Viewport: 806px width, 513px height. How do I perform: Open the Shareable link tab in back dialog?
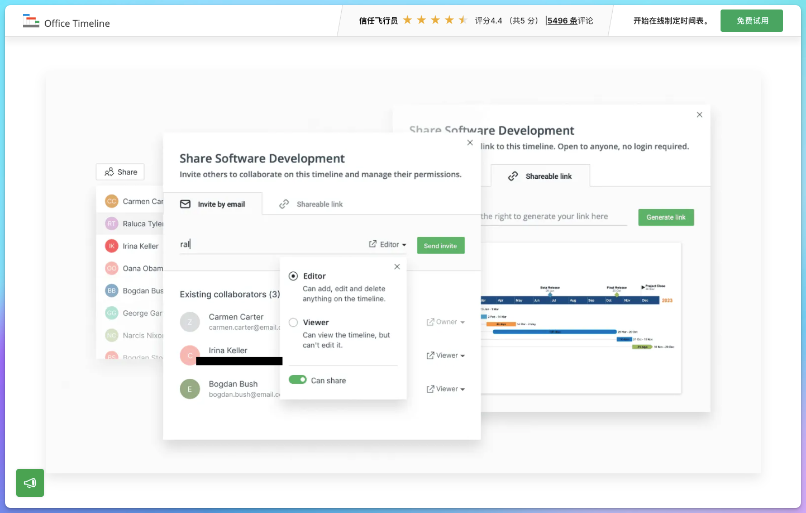coord(540,177)
